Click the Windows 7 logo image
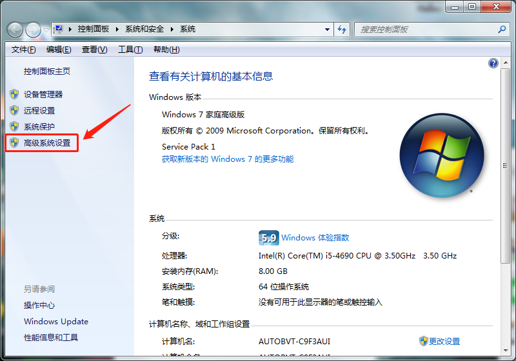The image size is (516, 361). point(442,155)
